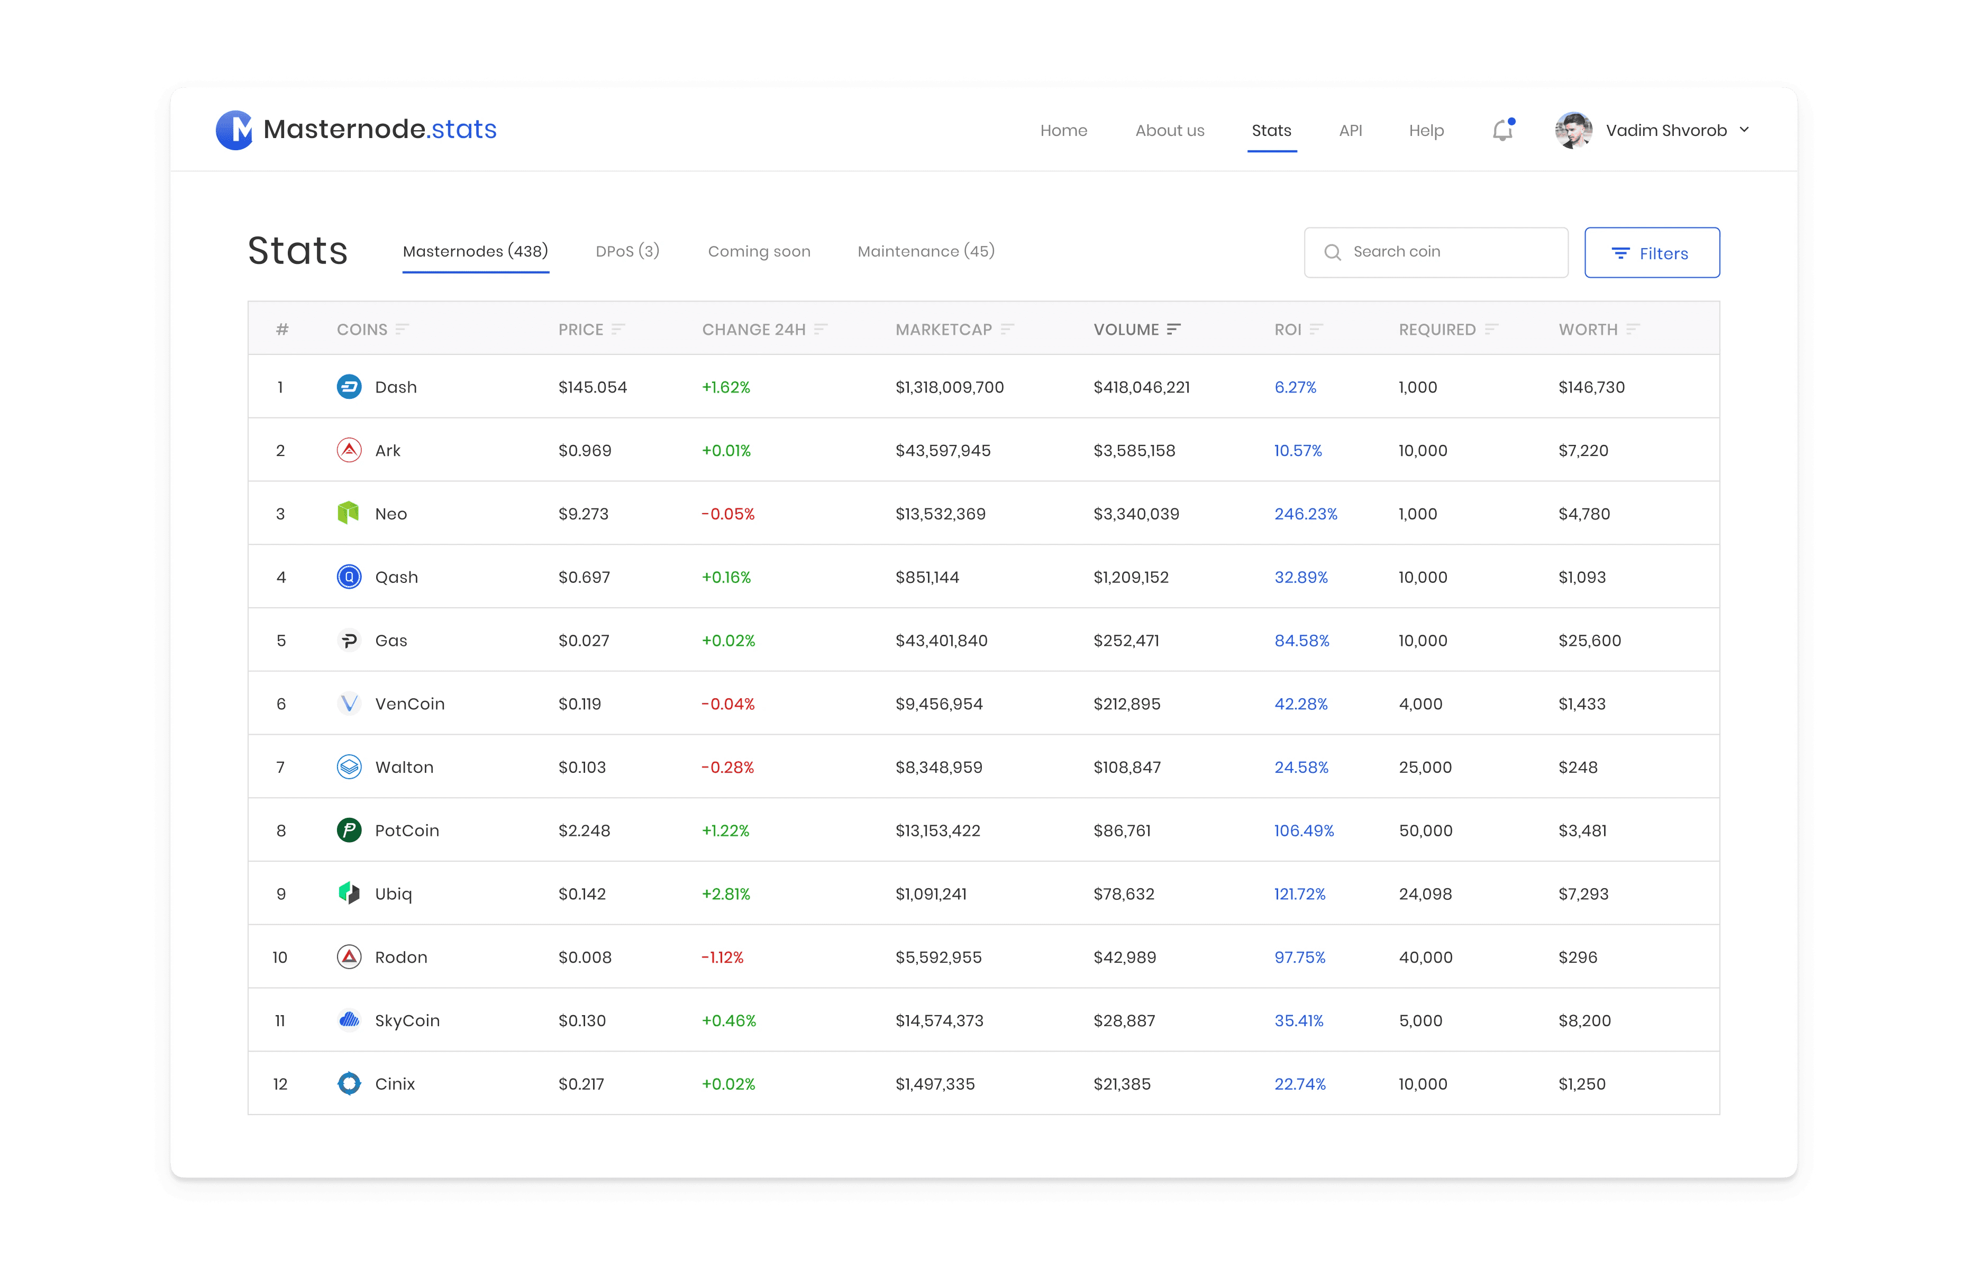Open Ark's 10.57% ROI link
Viewport: 1968px width, 1287px height.
(x=1297, y=451)
